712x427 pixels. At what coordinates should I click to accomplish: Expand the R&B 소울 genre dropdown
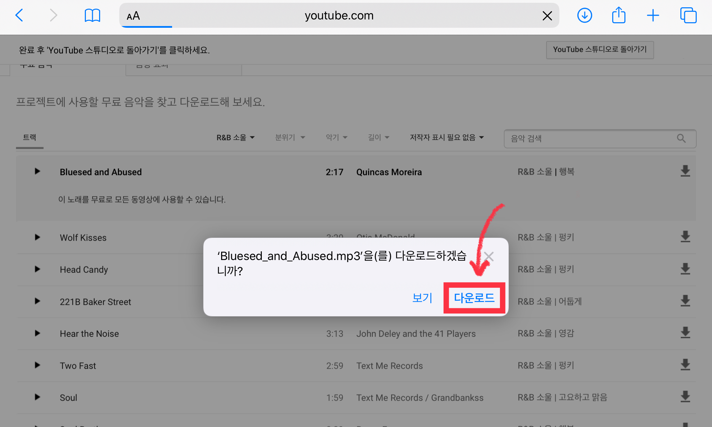click(235, 137)
